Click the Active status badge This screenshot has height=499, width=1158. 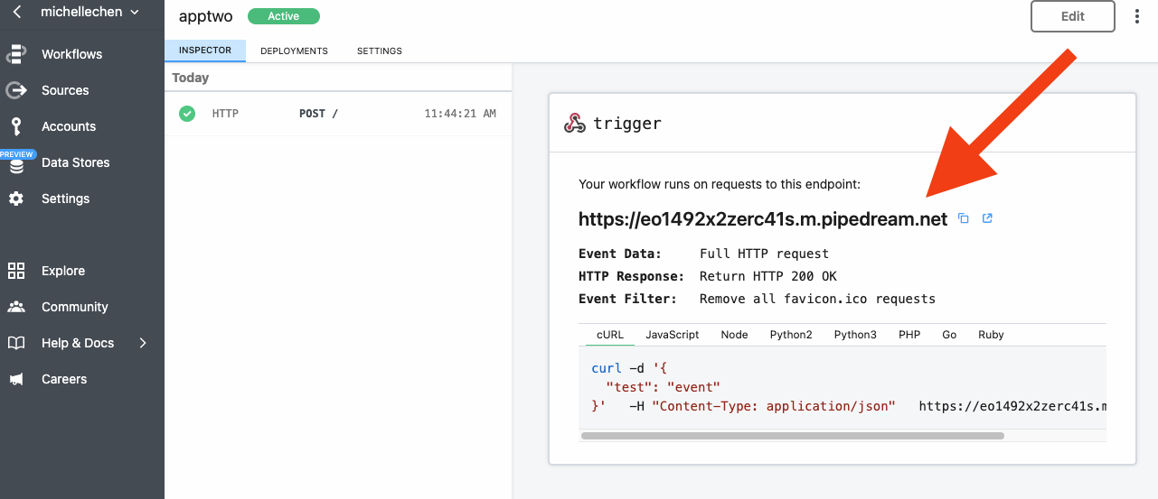click(283, 16)
